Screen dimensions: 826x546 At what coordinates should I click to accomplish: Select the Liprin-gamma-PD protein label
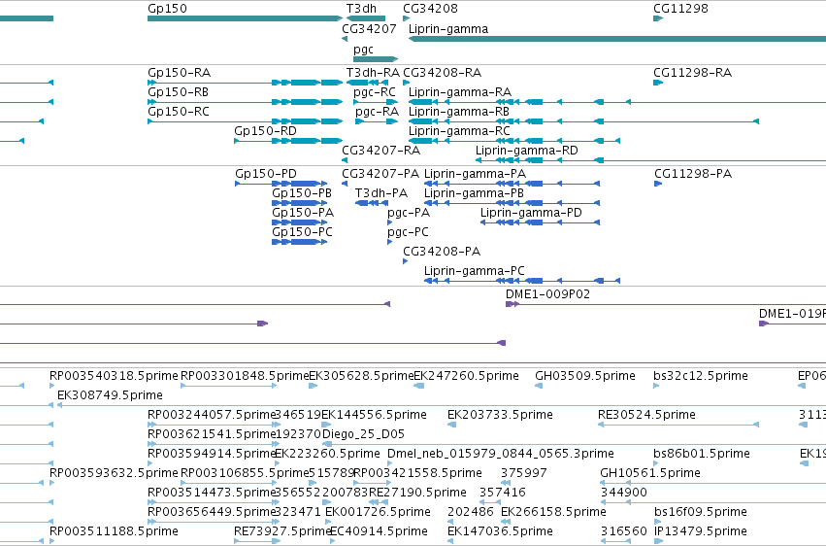[x=531, y=213]
